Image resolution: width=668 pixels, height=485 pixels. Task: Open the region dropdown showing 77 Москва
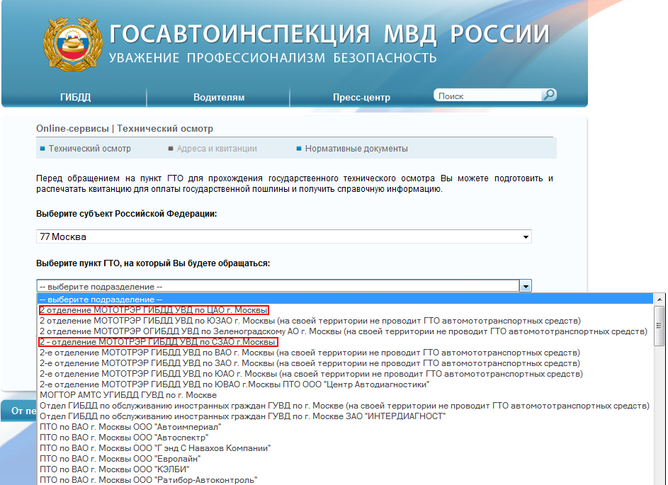coord(284,236)
